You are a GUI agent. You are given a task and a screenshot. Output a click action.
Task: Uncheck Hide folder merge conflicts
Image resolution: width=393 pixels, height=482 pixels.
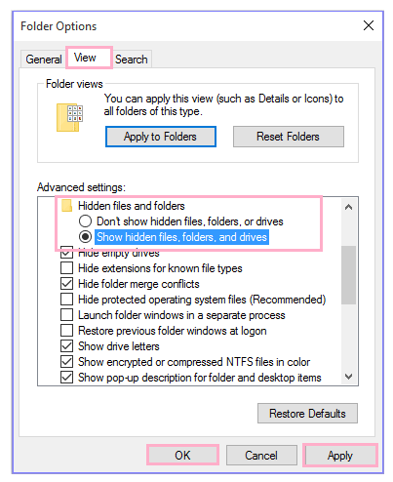pyautogui.click(x=67, y=284)
